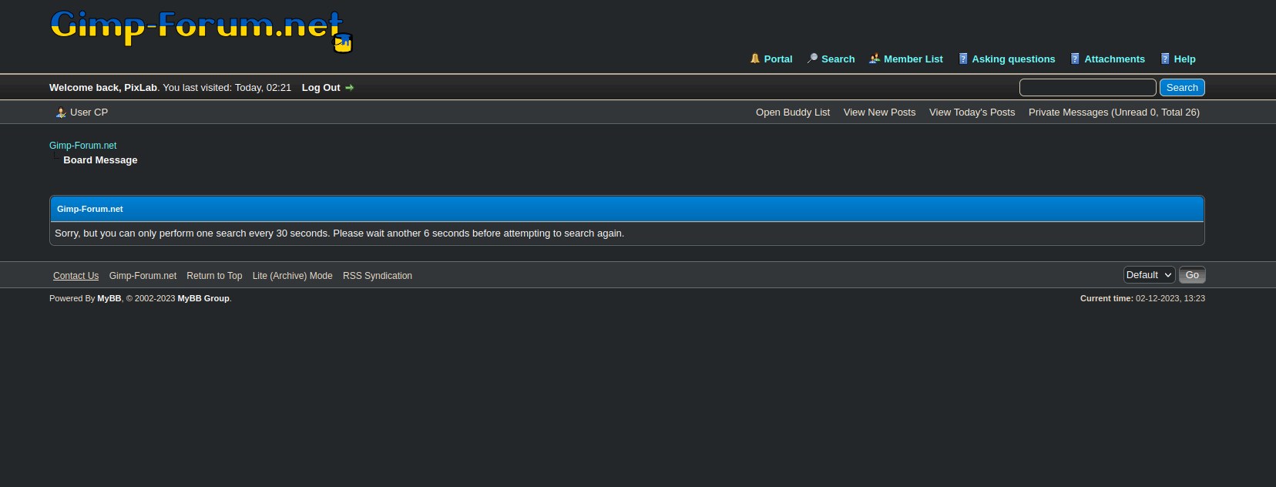Open the Help page
Screen dimensions: 1276x487
(x=1184, y=59)
